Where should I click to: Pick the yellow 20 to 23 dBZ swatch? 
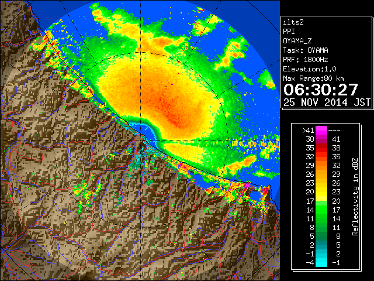[x=321, y=192]
